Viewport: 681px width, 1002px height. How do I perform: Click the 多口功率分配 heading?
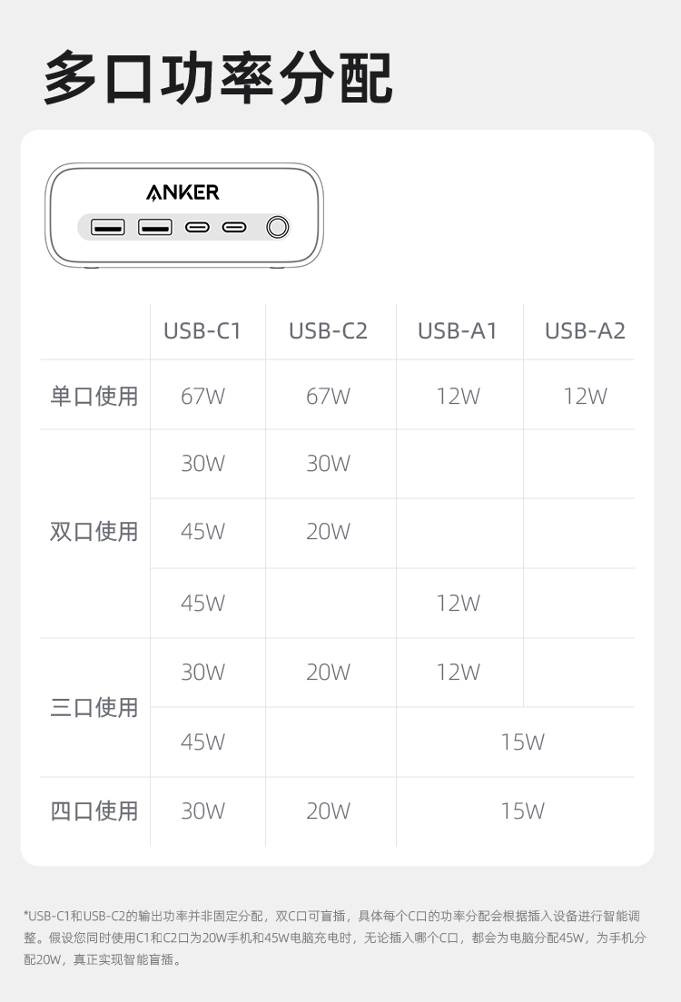pyautogui.click(x=217, y=78)
